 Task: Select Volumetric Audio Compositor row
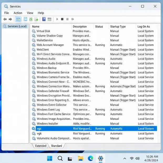94,138
